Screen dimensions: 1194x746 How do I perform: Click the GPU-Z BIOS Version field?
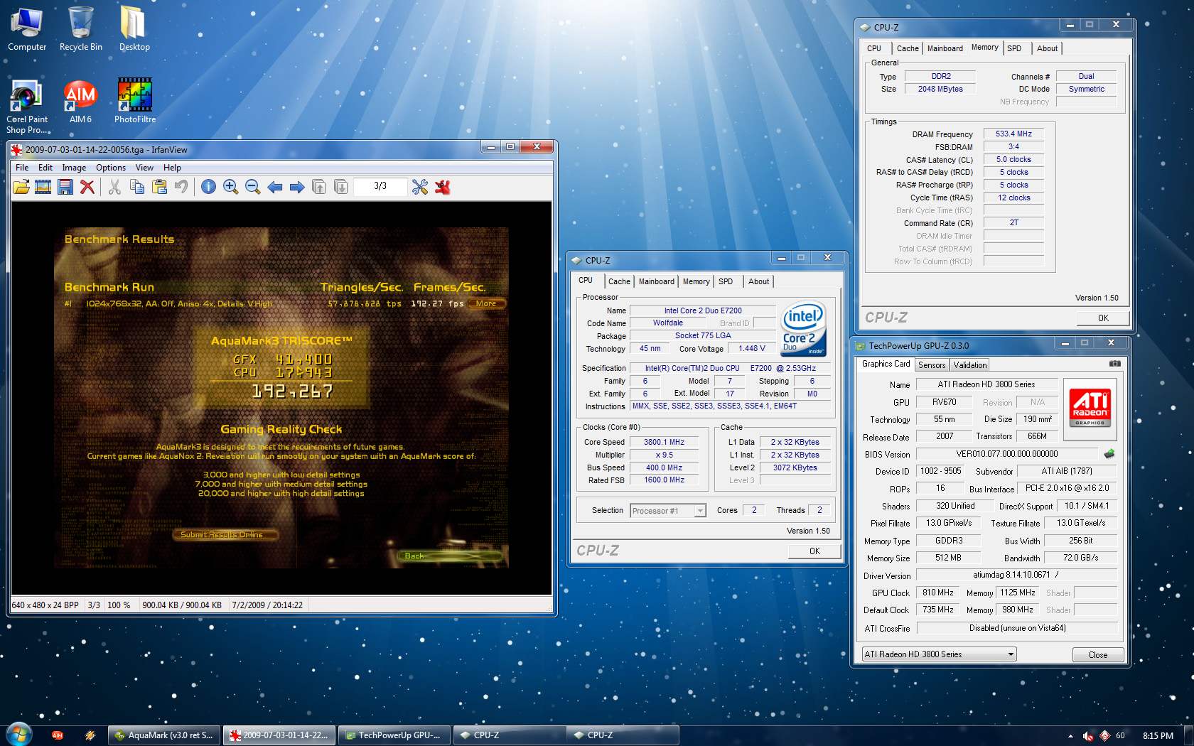(1007, 454)
